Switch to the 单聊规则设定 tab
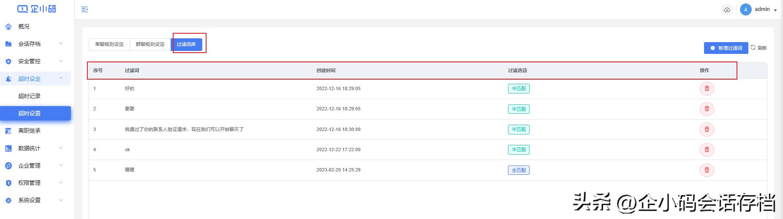 (109, 44)
